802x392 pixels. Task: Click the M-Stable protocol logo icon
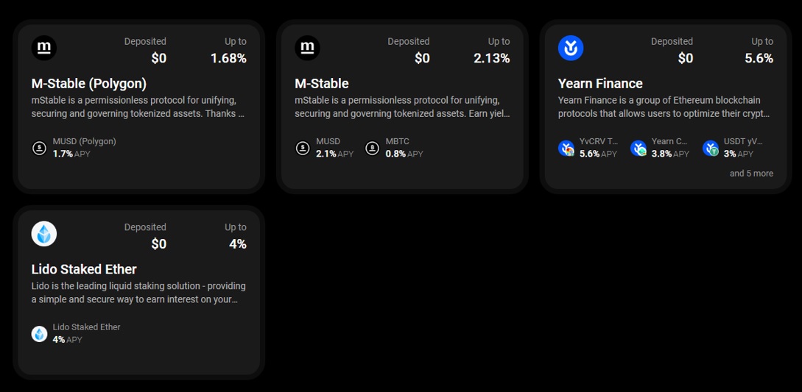click(307, 48)
